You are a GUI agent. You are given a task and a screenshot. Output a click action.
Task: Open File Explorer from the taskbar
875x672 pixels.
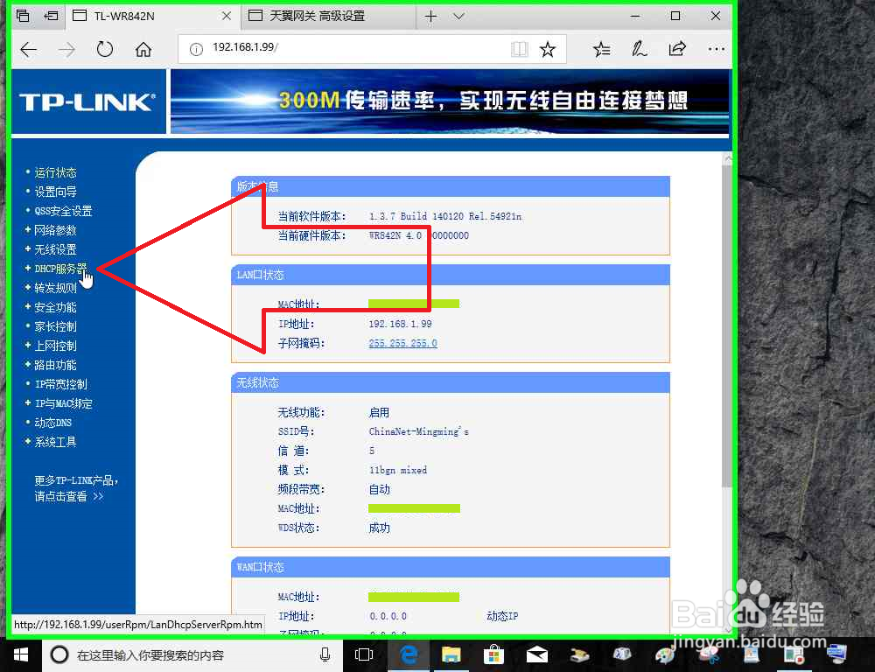pyautogui.click(x=451, y=654)
